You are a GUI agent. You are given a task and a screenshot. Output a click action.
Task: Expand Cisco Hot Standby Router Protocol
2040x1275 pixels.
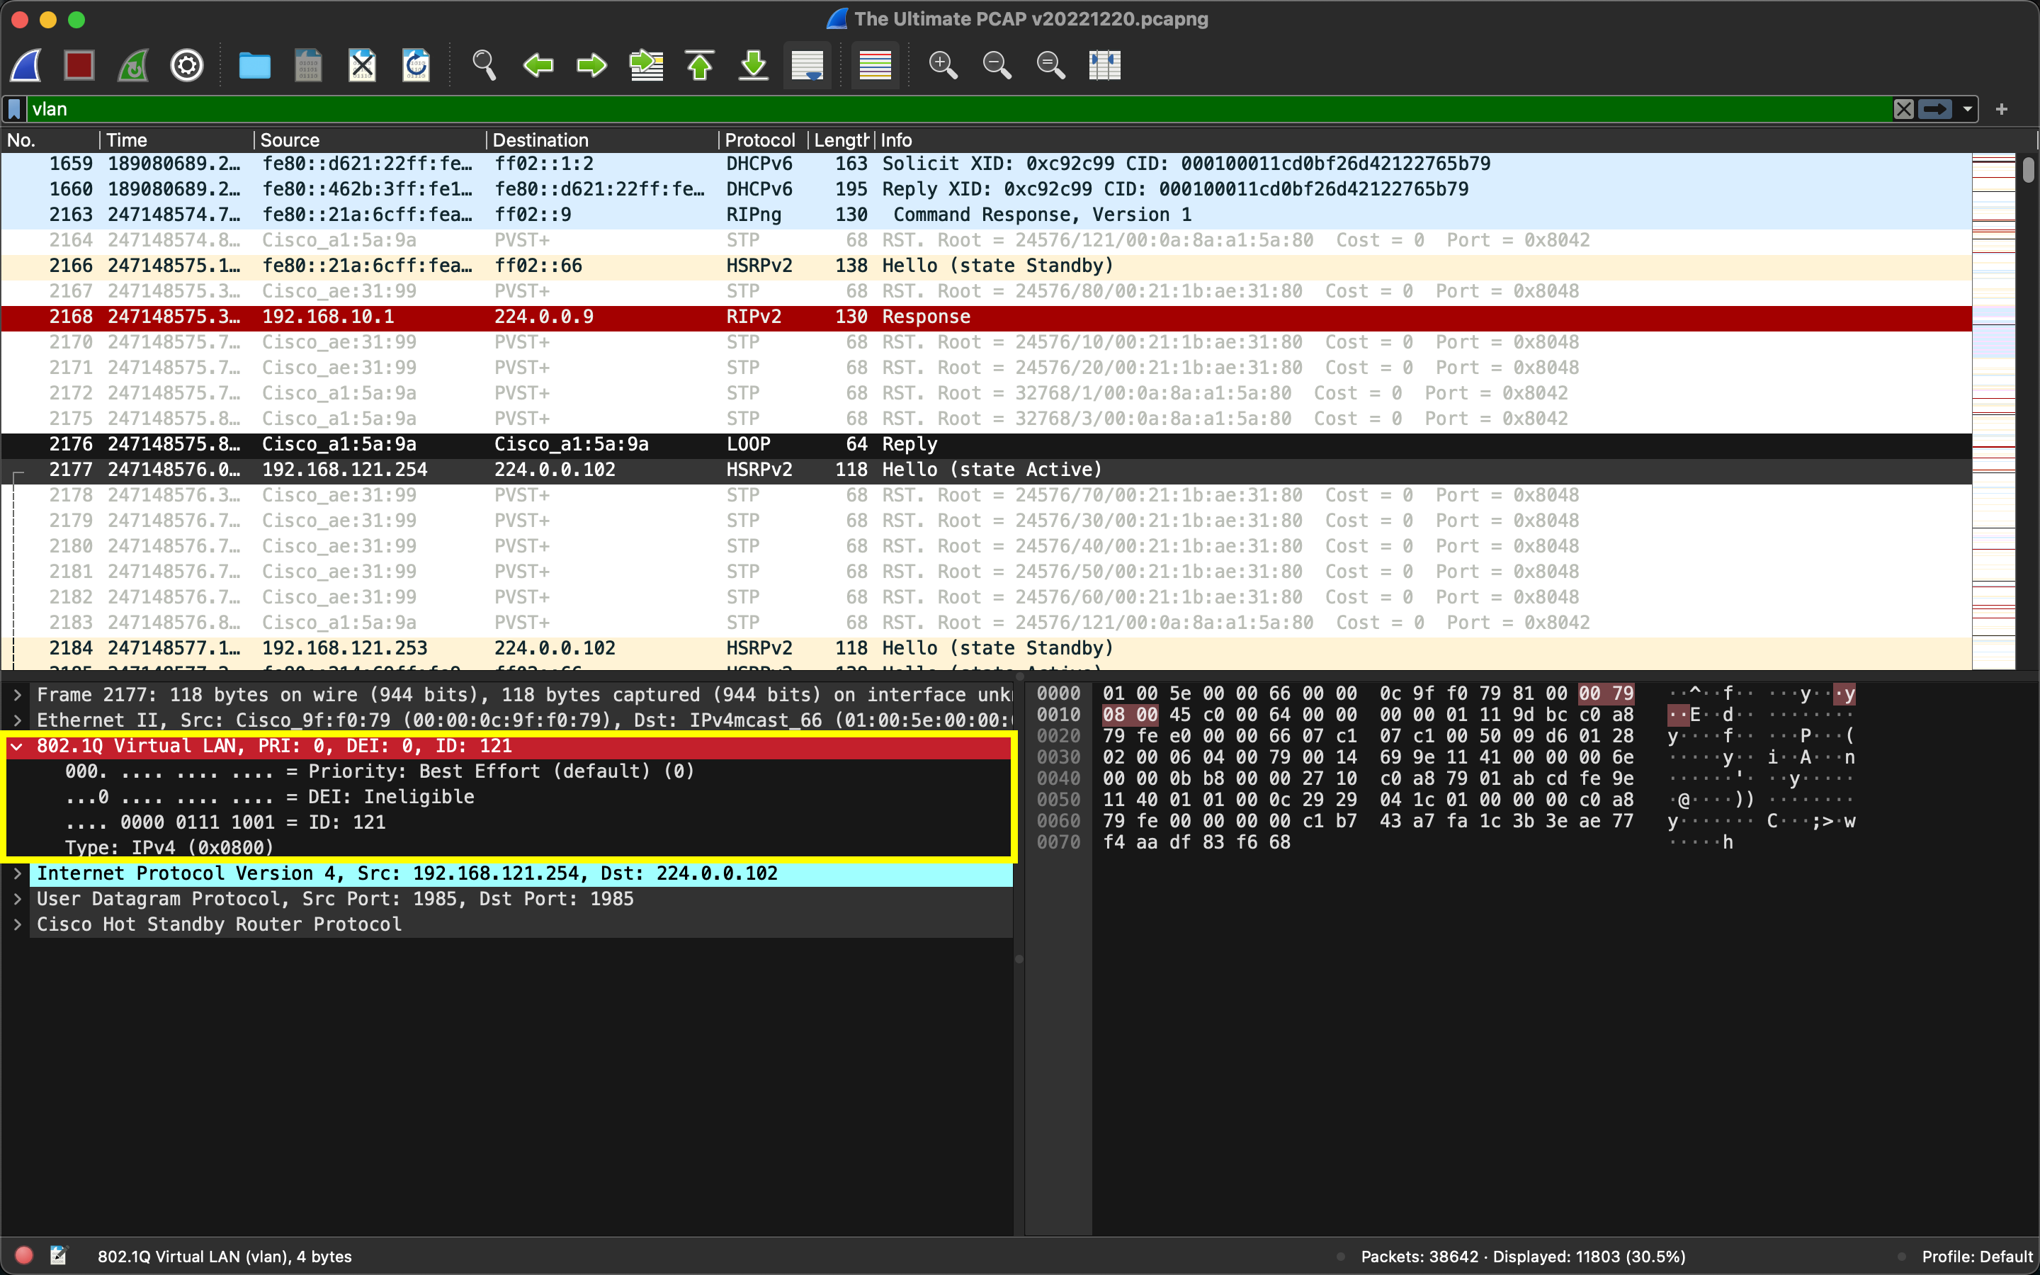tap(17, 924)
